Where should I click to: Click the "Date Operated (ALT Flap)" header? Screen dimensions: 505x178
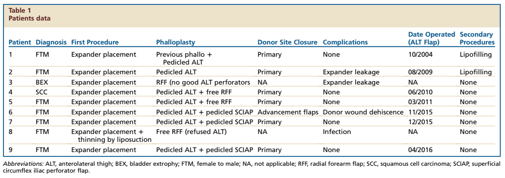tap(432, 38)
